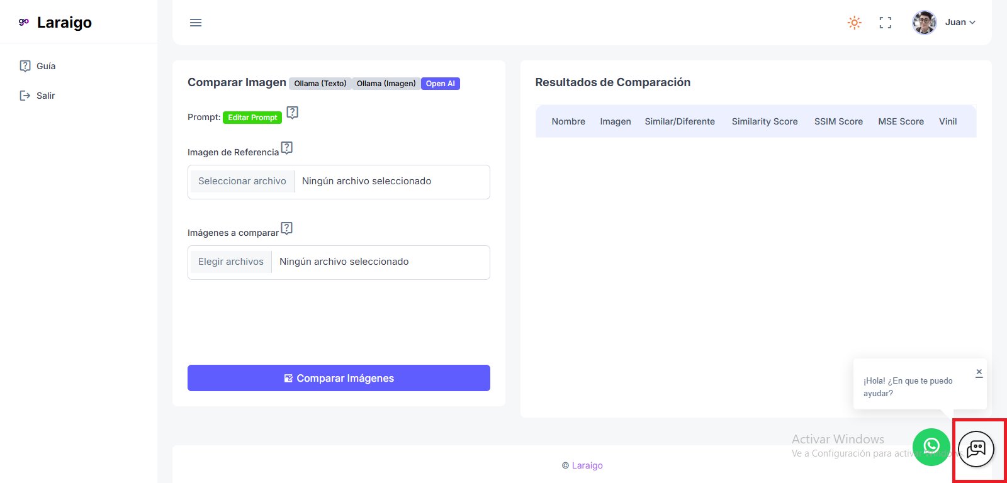The image size is (1007, 483).
Task: Choose the Open AI model badge
Action: pyautogui.click(x=440, y=84)
